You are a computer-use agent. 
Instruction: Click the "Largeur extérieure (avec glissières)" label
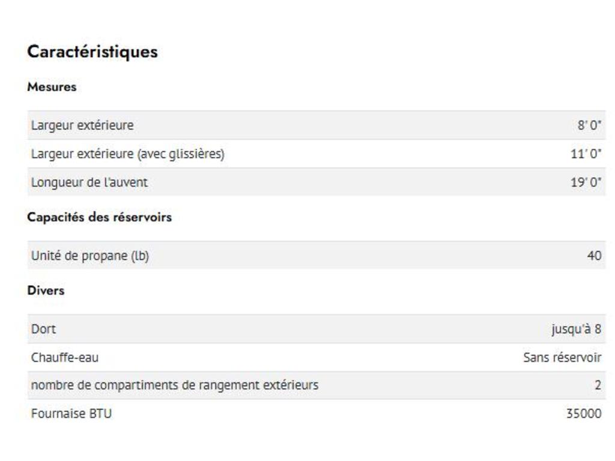(x=127, y=154)
